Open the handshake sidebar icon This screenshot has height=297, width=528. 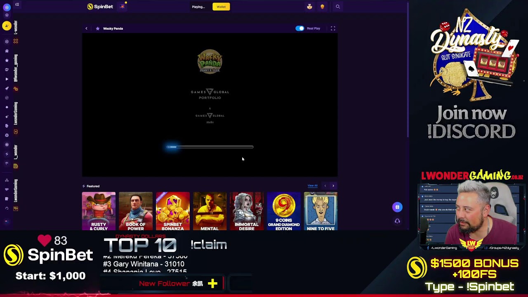(x=7, y=190)
